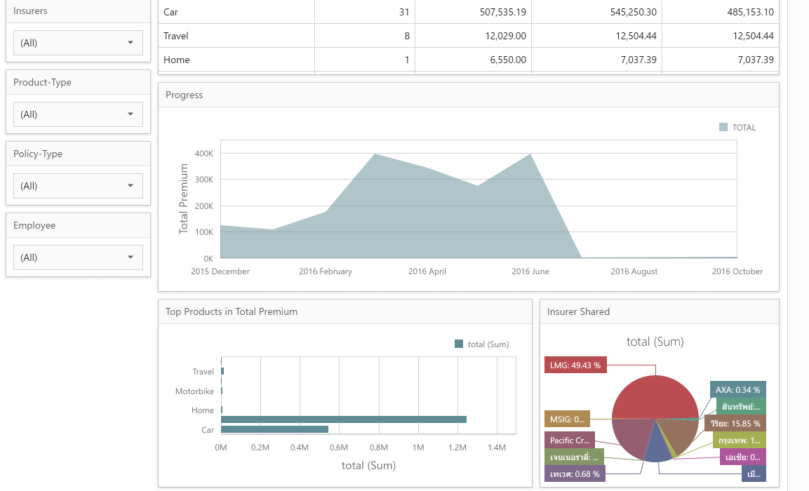This screenshot has width=809, height=491.
Task: Select the Pacific Cr... pie label
Action: click(x=569, y=440)
